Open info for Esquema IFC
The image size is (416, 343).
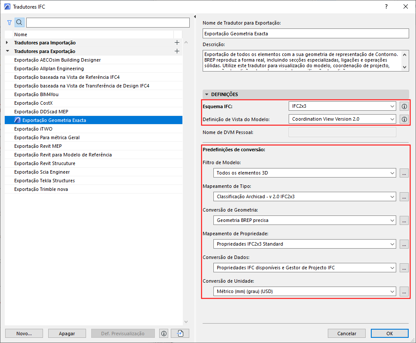click(x=404, y=106)
